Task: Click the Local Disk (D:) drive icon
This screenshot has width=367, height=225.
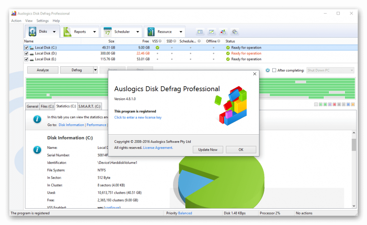Action: click(32, 54)
